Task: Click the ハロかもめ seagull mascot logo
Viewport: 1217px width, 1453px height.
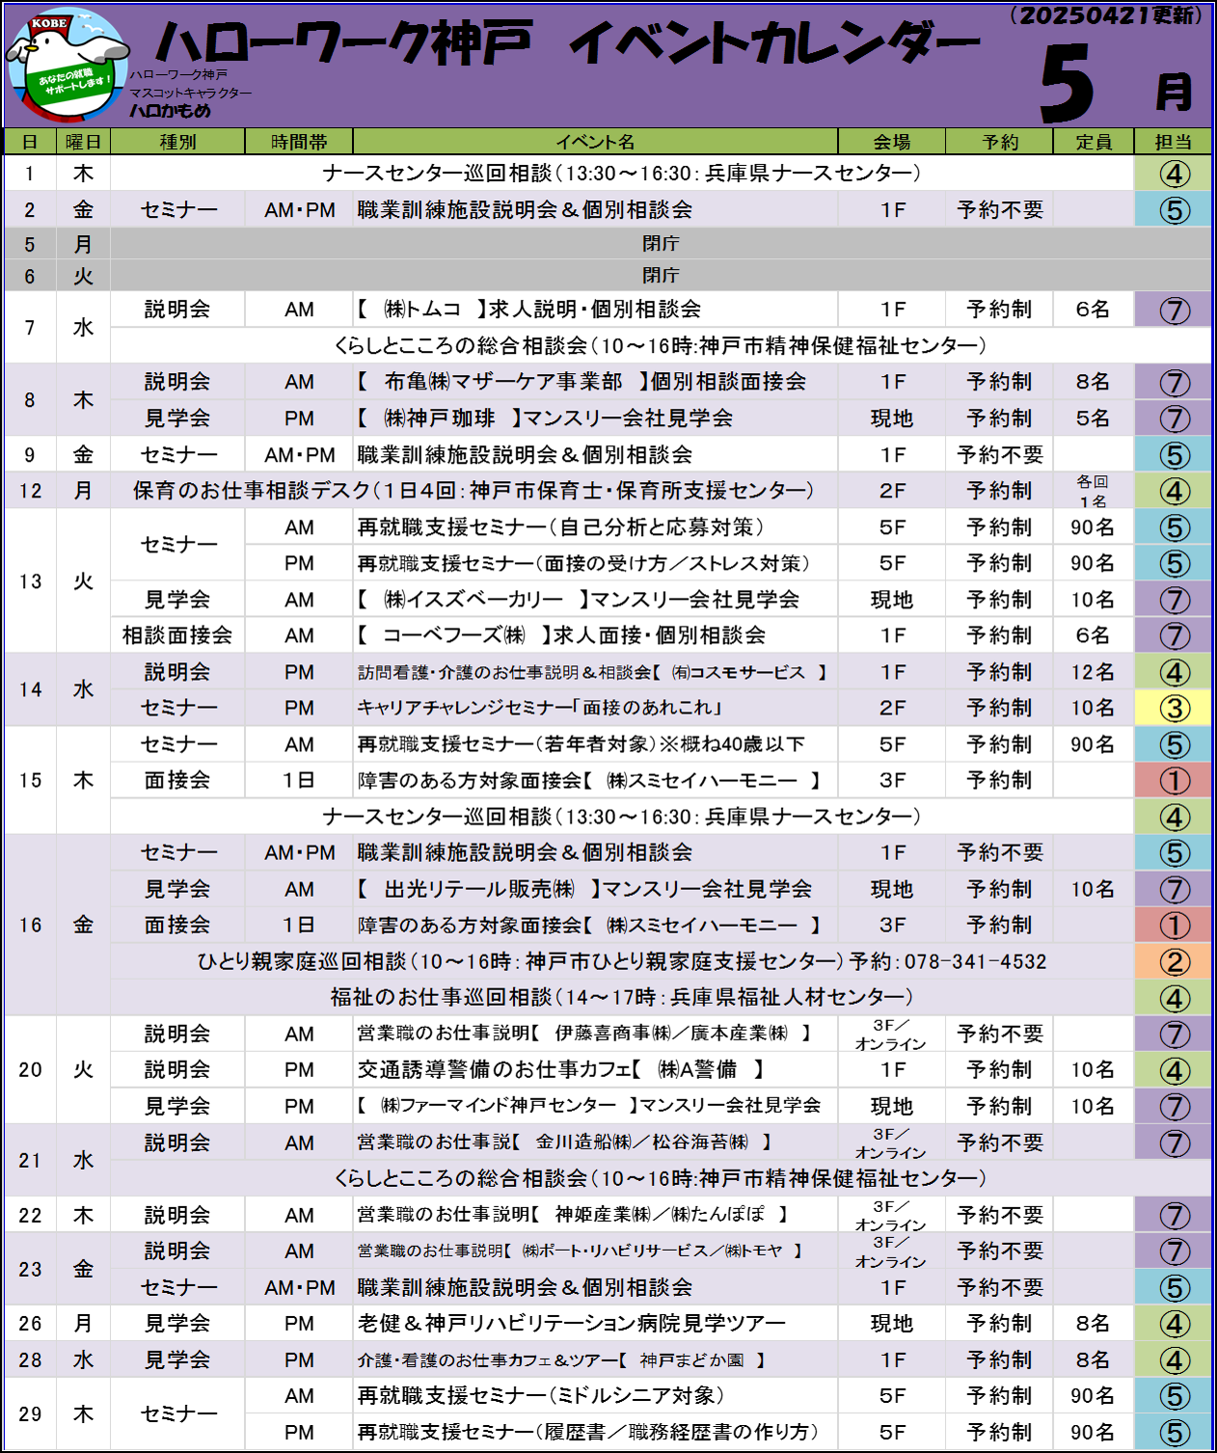Action: tap(68, 64)
